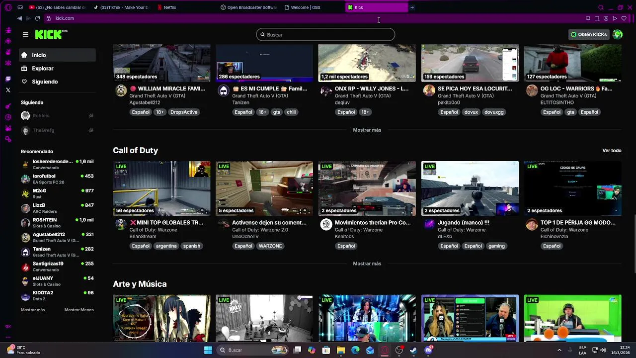This screenshot has width=636, height=358.
Task: Open the Windows Start menu
Action: 208,350
